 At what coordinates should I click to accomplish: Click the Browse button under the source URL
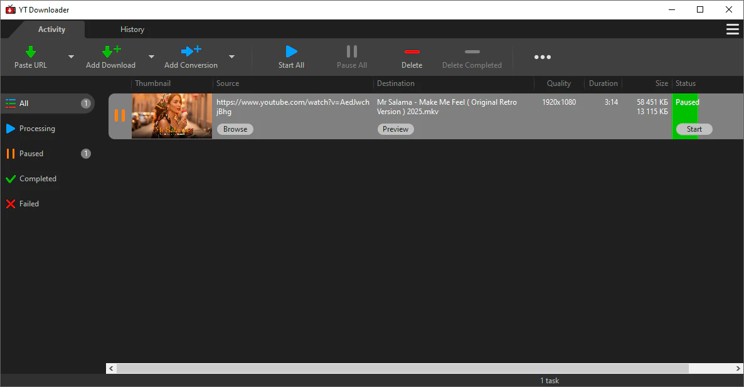(x=235, y=129)
